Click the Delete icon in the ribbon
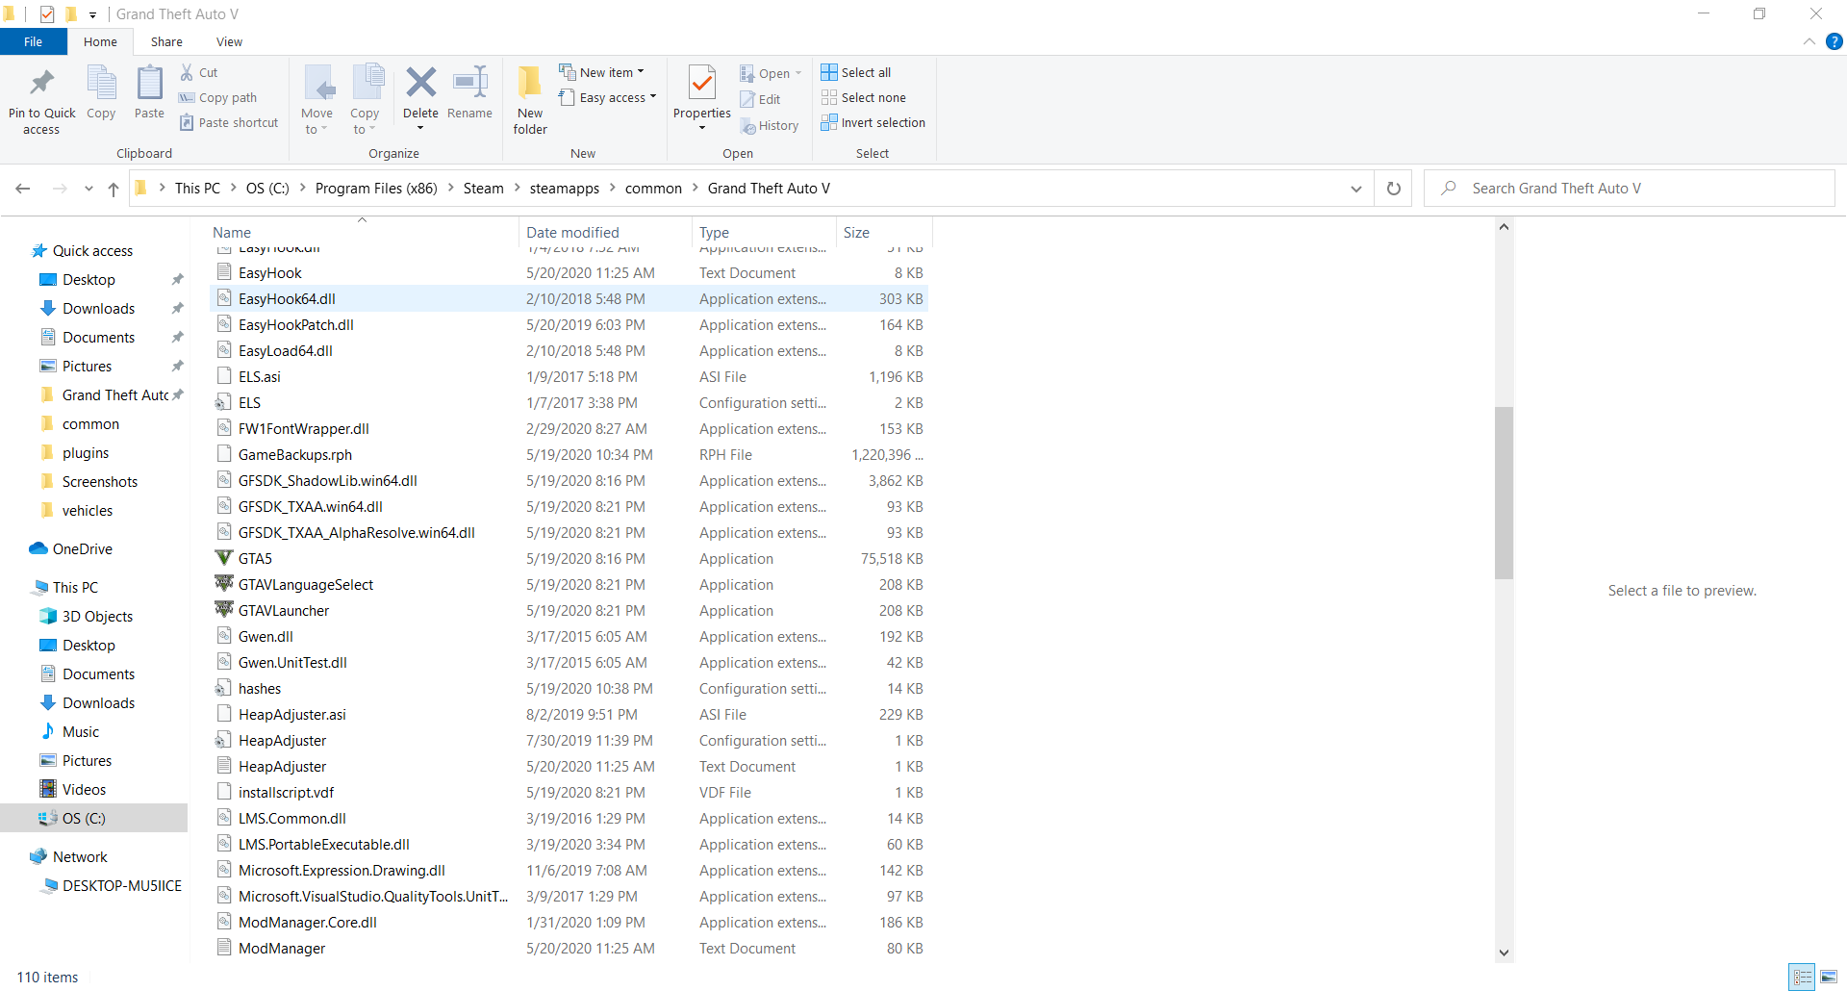The width and height of the screenshot is (1847, 991). (x=420, y=84)
